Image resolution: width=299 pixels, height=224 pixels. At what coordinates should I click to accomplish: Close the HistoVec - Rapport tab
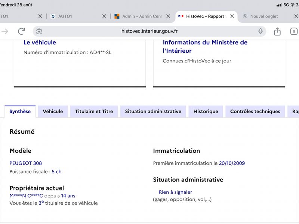pyautogui.click(x=232, y=16)
